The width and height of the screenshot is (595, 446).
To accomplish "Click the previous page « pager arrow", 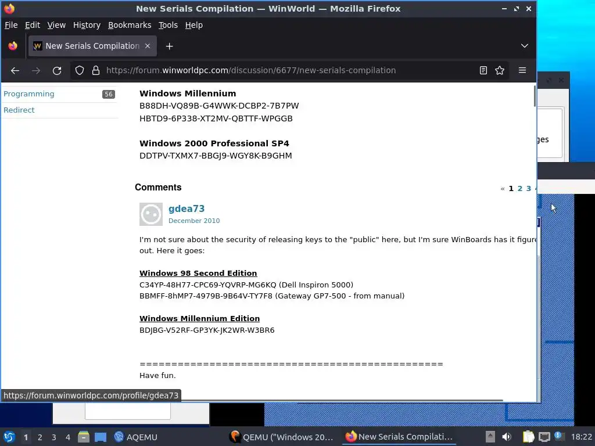I will [x=503, y=189].
